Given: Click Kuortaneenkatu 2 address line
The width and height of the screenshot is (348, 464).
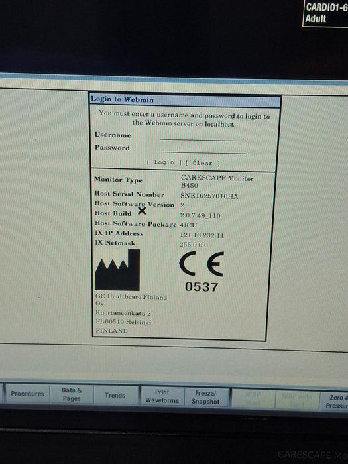Looking at the screenshot, I should click(123, 313).
